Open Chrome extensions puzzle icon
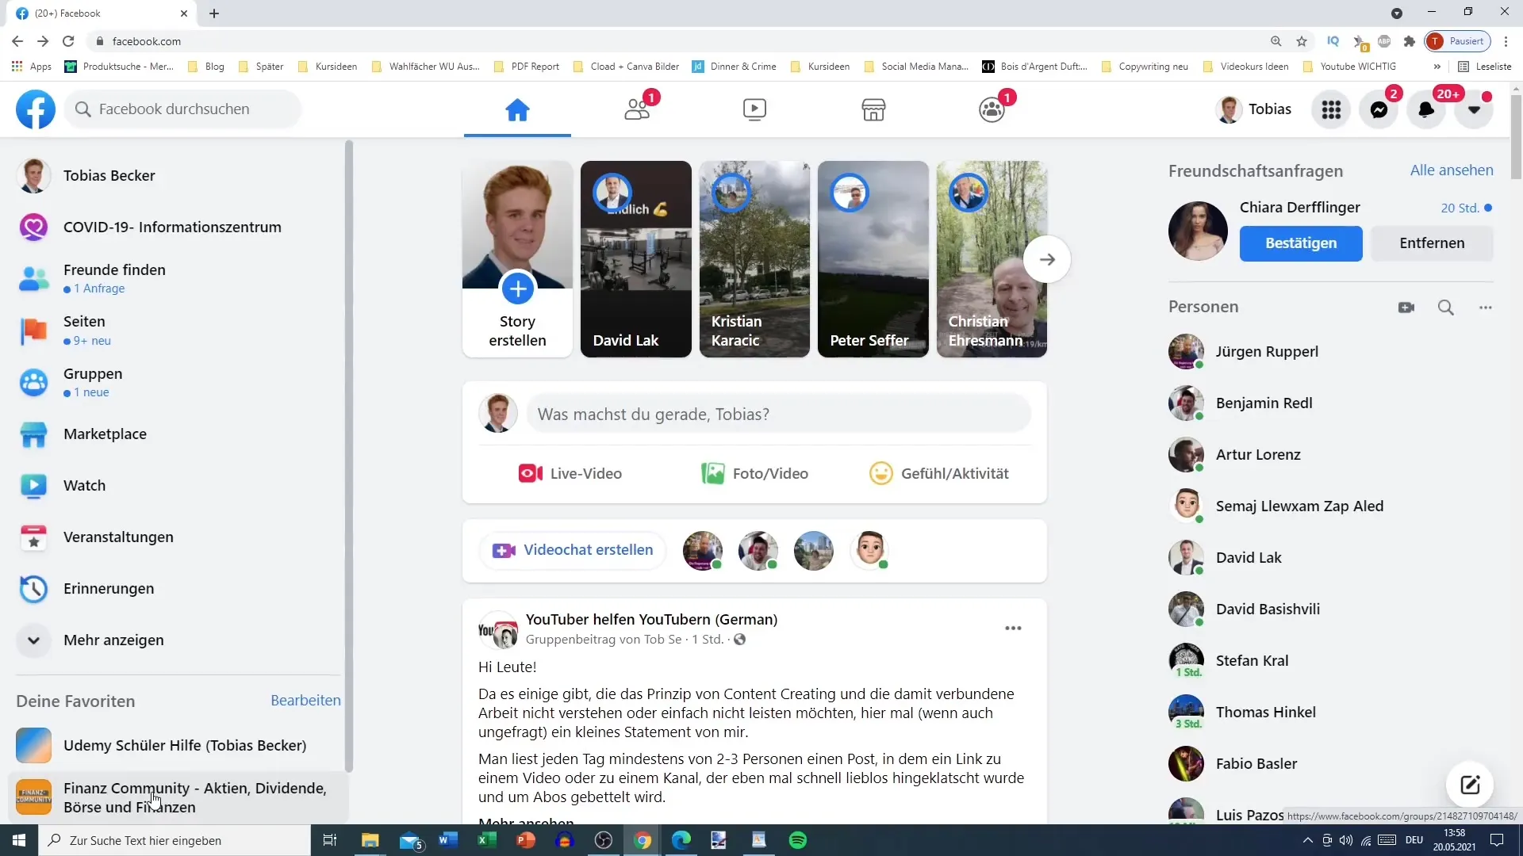 pyautogui.click(x=1409, y=41)
